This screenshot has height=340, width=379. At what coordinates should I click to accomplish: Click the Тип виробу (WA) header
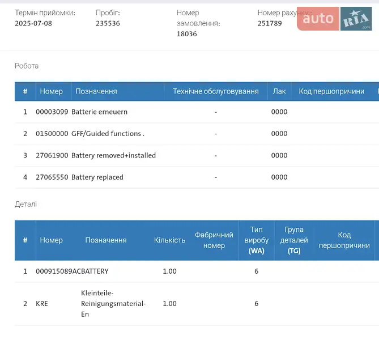pos(256,240)
